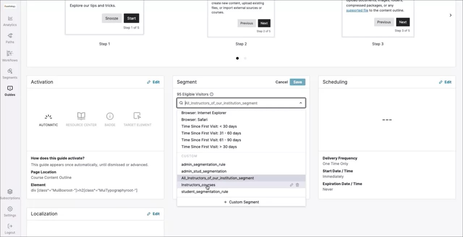Save the Segment changes
The image size is (463, 237).
[x=297, y=82]
